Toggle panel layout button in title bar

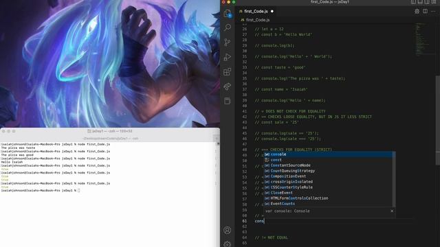point(420,1)
